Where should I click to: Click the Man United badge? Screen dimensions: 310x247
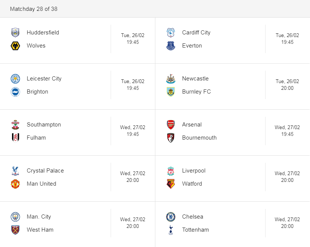15,184
